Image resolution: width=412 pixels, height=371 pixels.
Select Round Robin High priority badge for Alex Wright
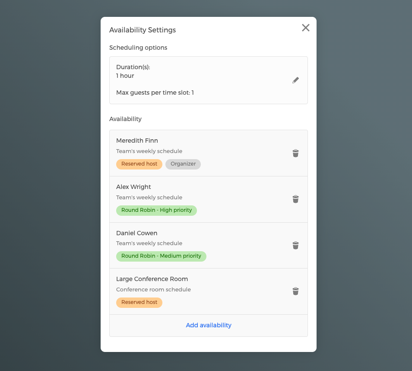156,210
